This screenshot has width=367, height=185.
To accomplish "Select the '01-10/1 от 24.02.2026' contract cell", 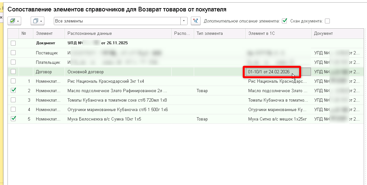I will [x=278, y=72].
